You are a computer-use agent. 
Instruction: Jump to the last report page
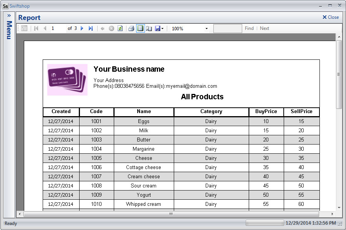coord(91,28)
